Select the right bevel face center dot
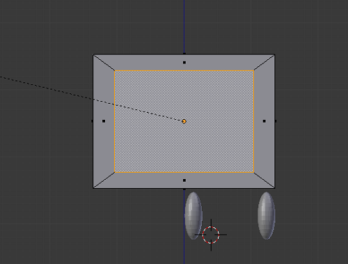 pos(264,121)
